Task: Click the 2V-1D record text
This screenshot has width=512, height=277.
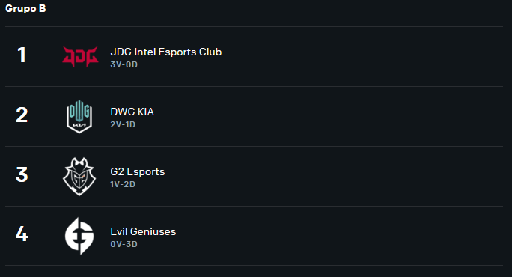Action: point(123,124)
